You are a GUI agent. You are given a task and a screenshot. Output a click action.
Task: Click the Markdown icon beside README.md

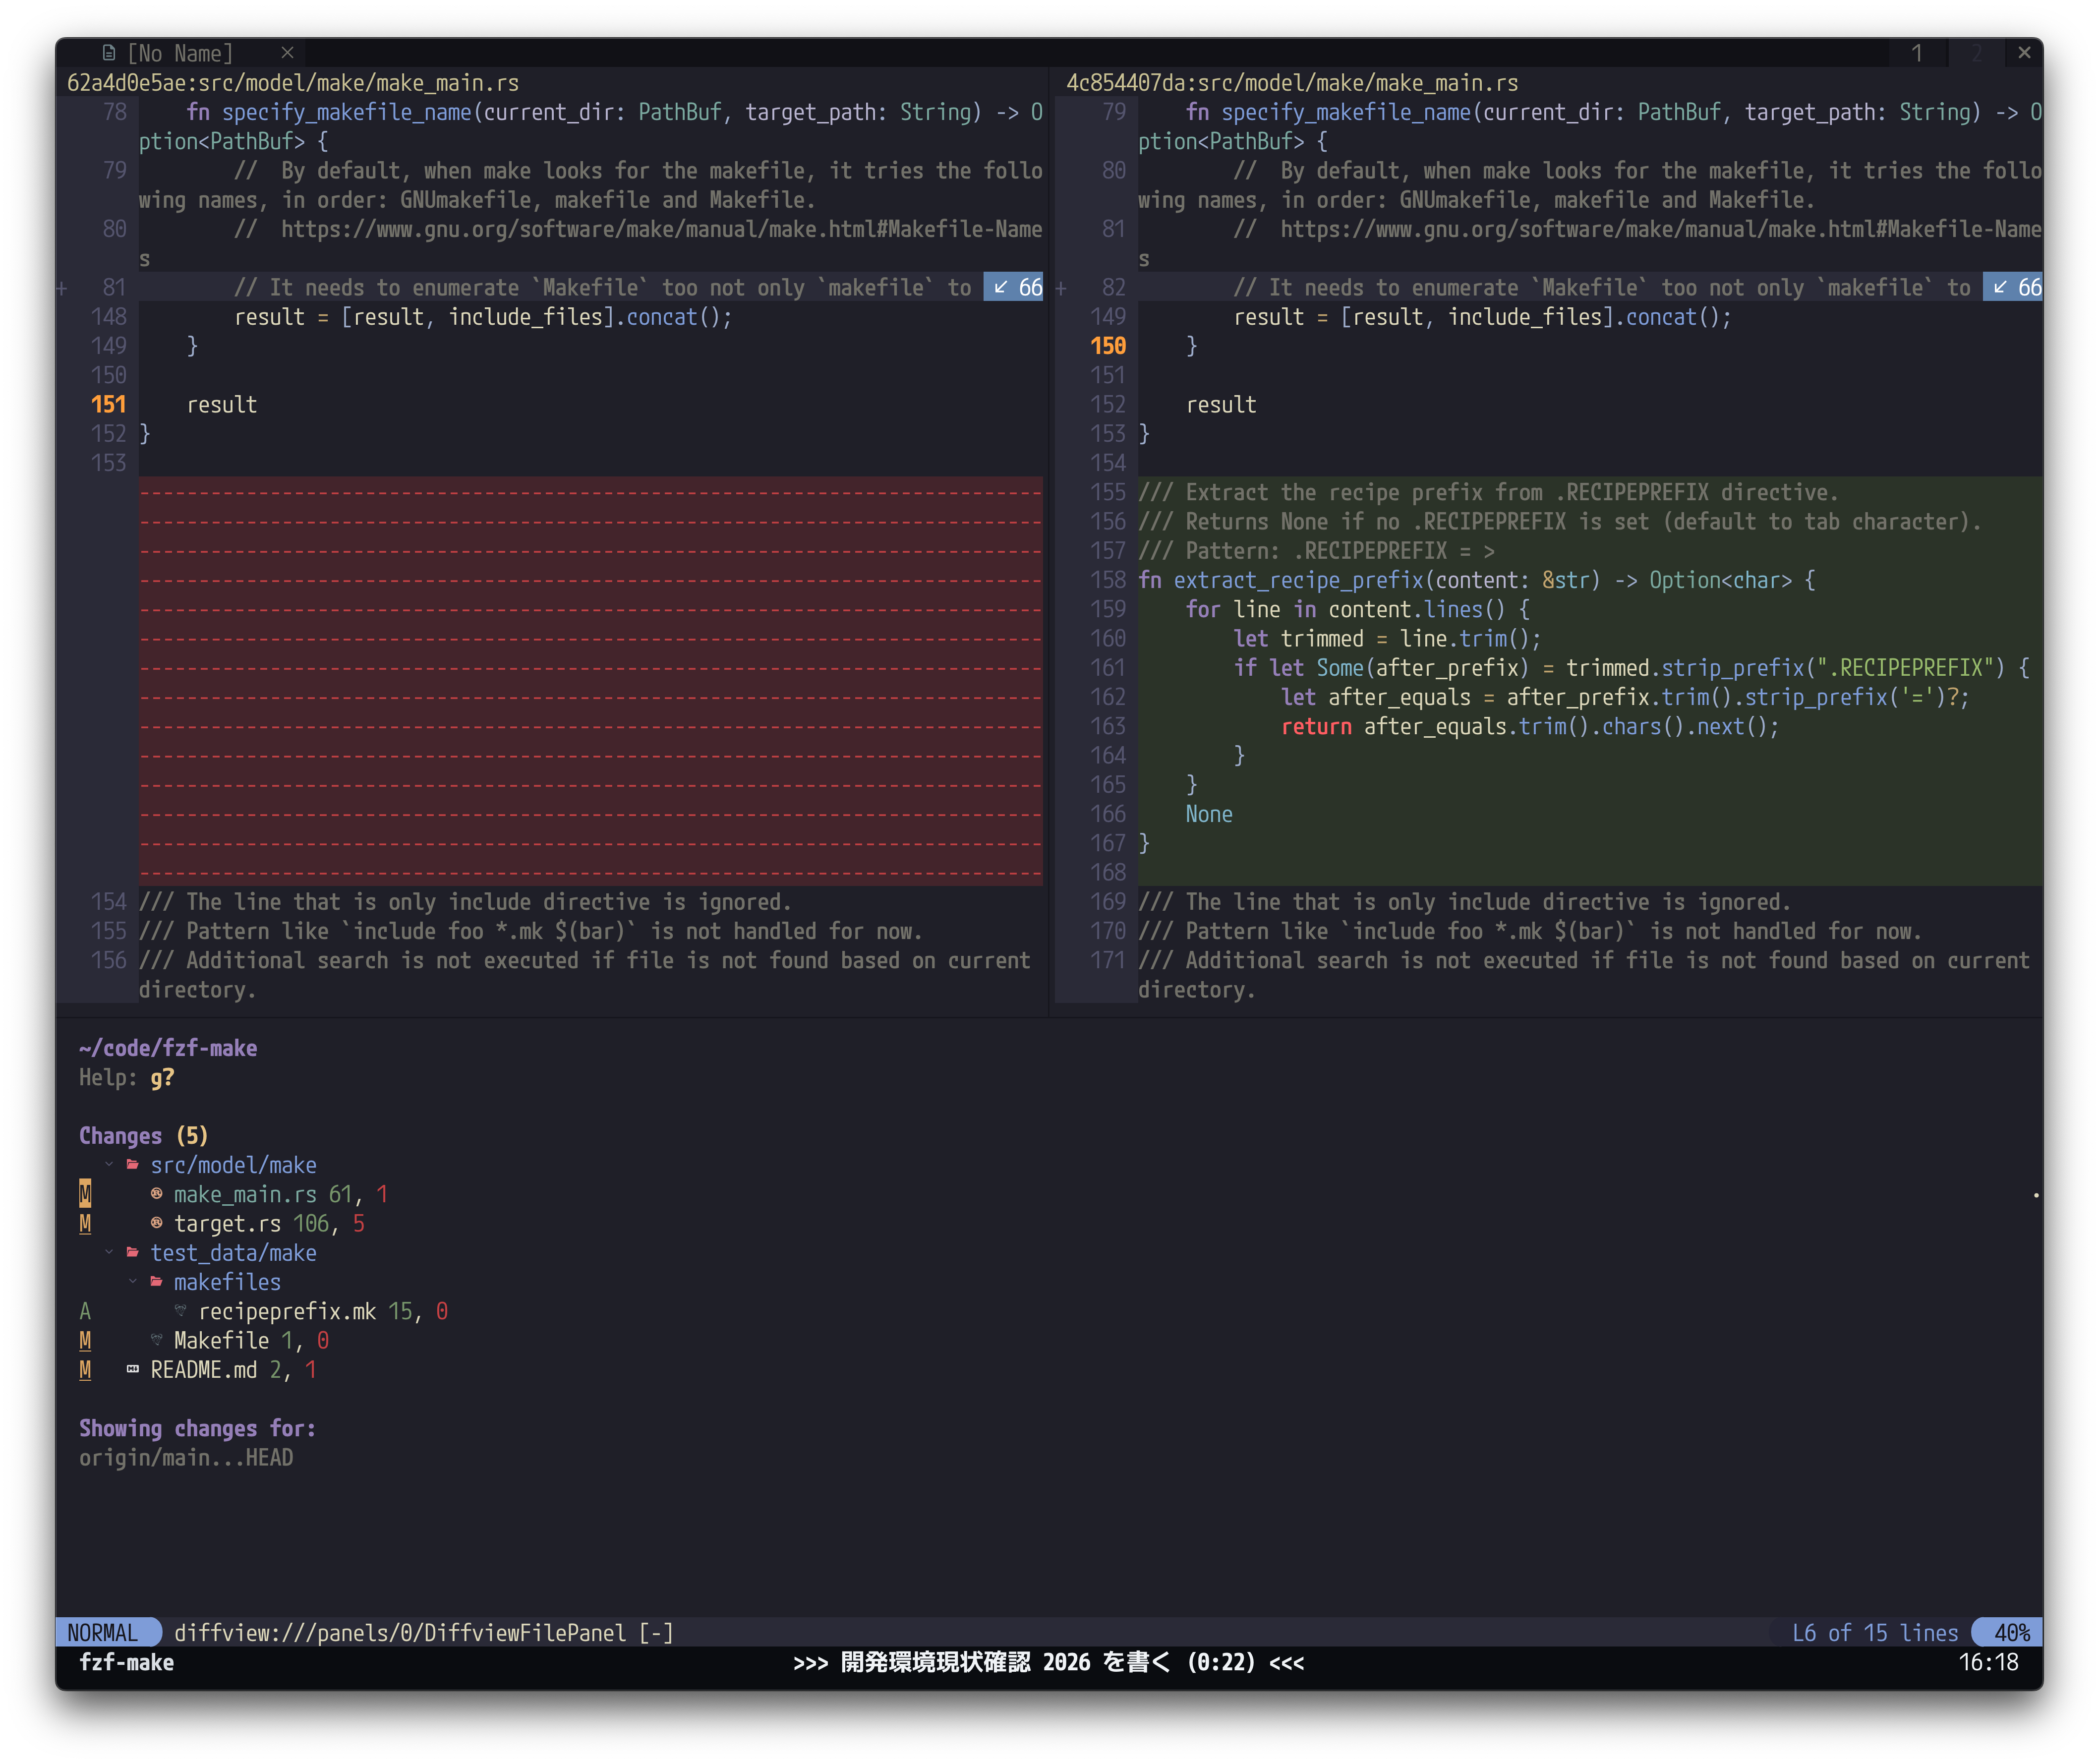132,1369
